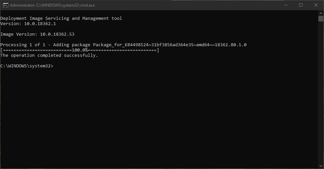The height and width of the screenshot is (169, 324).
Task: Maximize the Command Prompt window
Action: click(x=301, y=5)
